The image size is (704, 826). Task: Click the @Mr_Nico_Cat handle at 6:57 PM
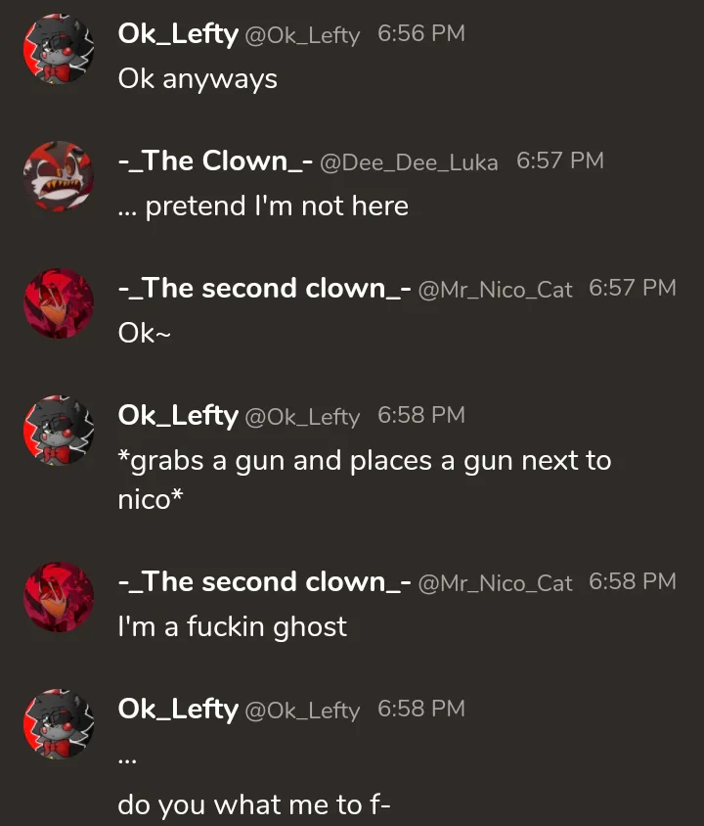[495, 291]
